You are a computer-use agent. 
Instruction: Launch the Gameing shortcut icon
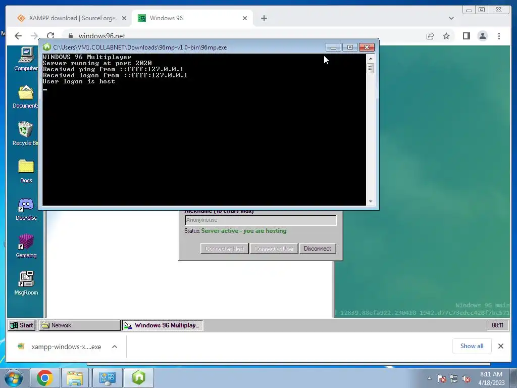(x=26, y=246)
